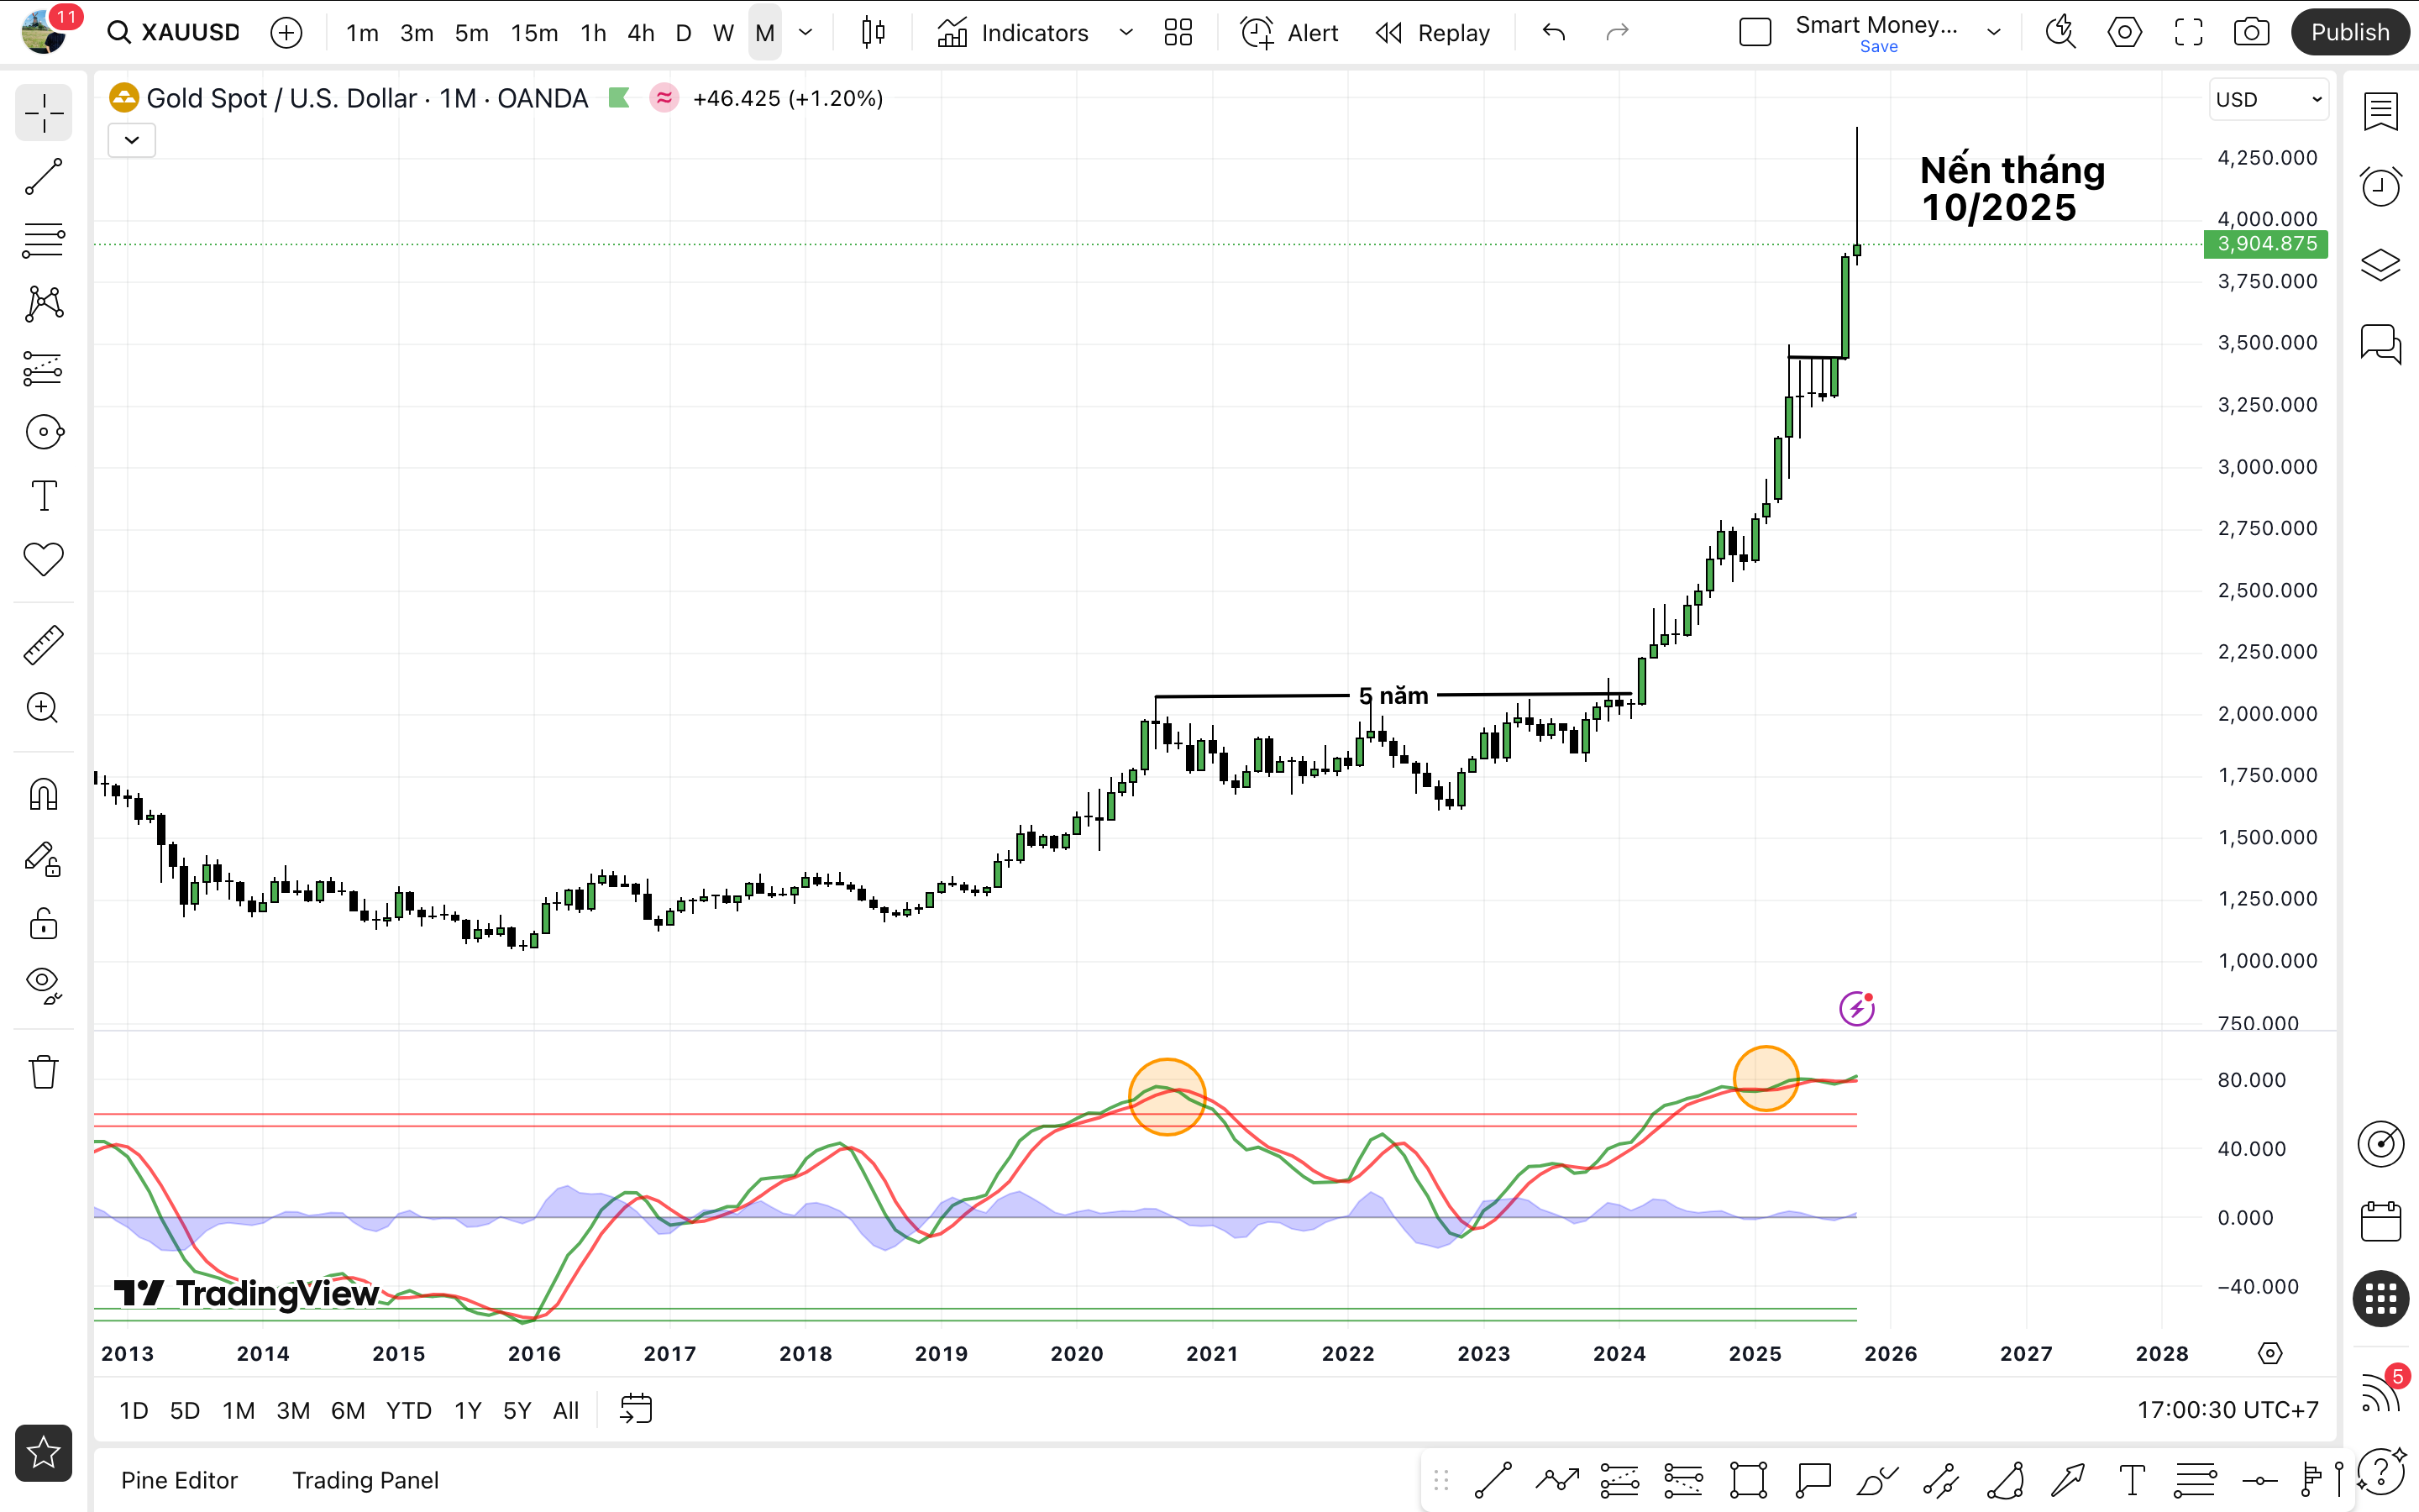Select the 5Y date range
The image size is (2419, 1512).
click(516, 1410)
